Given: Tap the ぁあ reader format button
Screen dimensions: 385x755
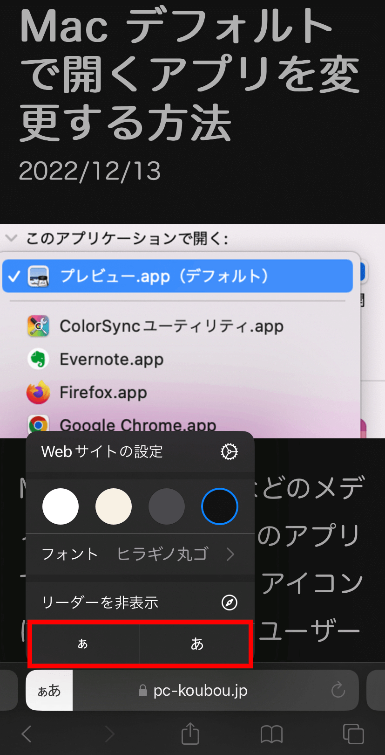Looking at the screenshot, I should (49, 690).
